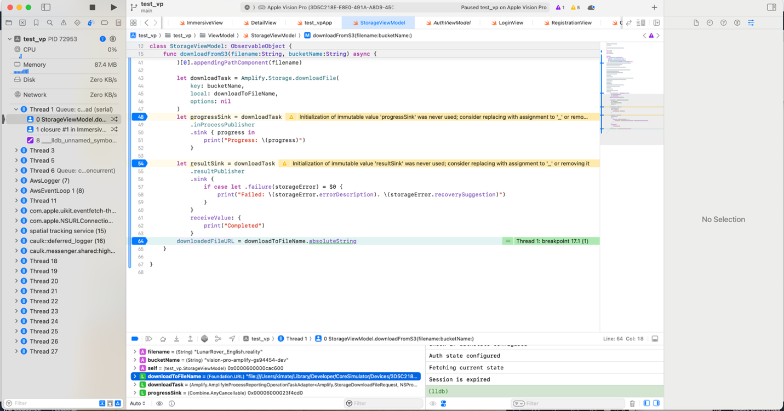784x411 pixels.
Task: Toggle the breakpoint on line 48
Action: pyautogui.click(x=140, y=117)
